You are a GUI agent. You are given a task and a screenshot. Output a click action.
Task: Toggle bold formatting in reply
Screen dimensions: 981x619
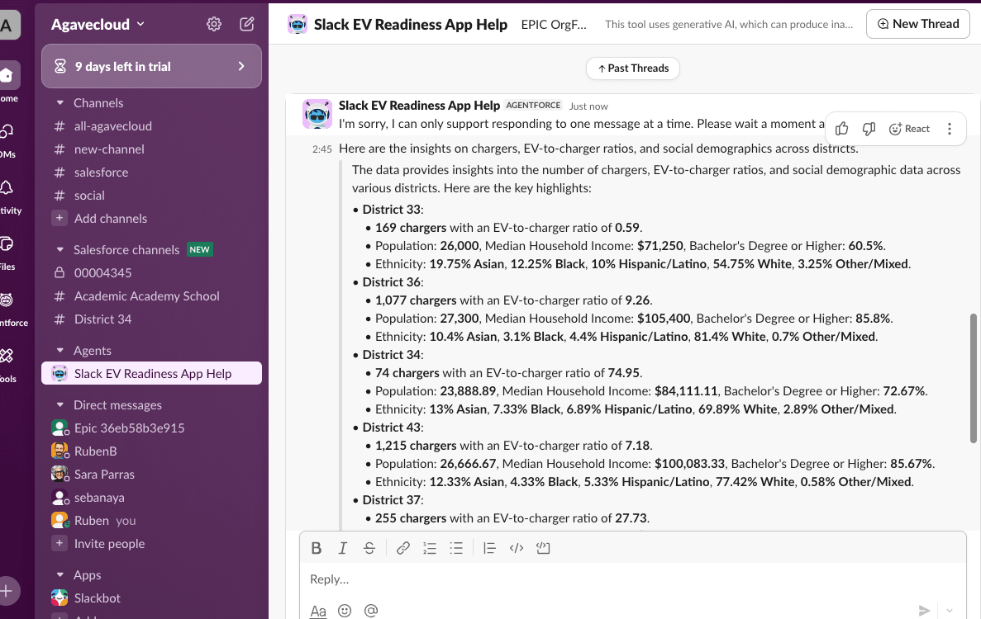pyautogui.click(x=316, y=548)
